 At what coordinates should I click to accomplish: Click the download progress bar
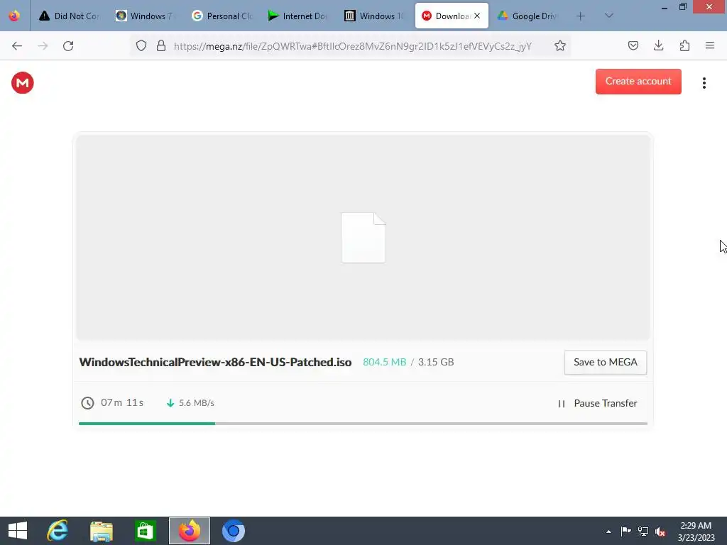point(363,423)
